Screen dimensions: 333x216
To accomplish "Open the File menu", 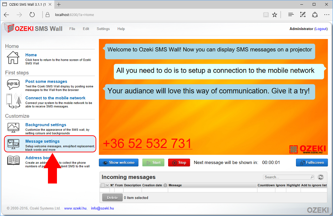I will click(72, 29).
